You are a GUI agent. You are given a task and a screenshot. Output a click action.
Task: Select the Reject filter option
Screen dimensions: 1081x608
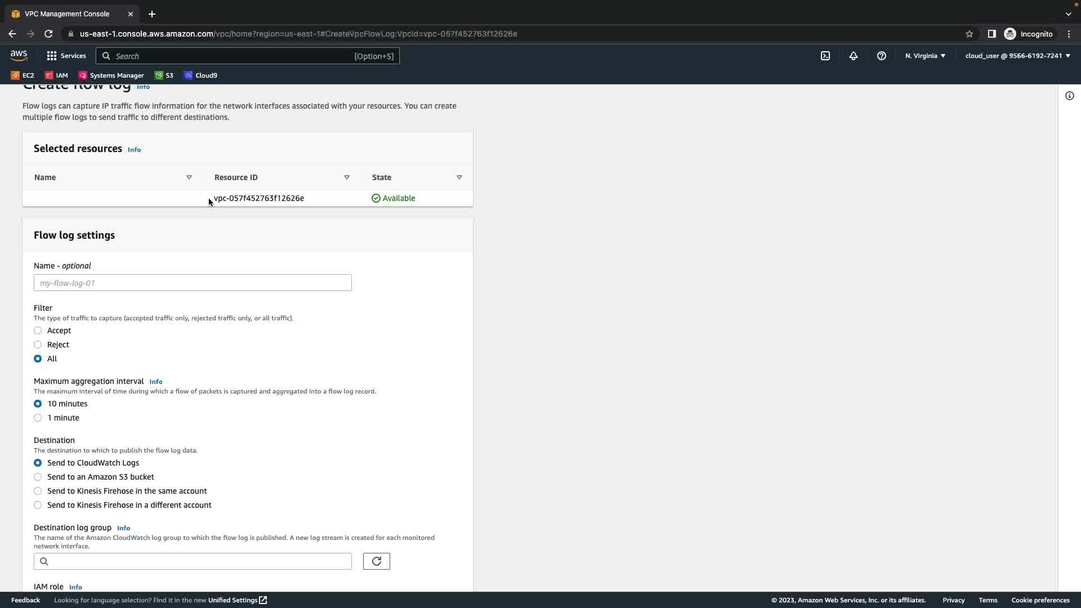tap(38, 345)
